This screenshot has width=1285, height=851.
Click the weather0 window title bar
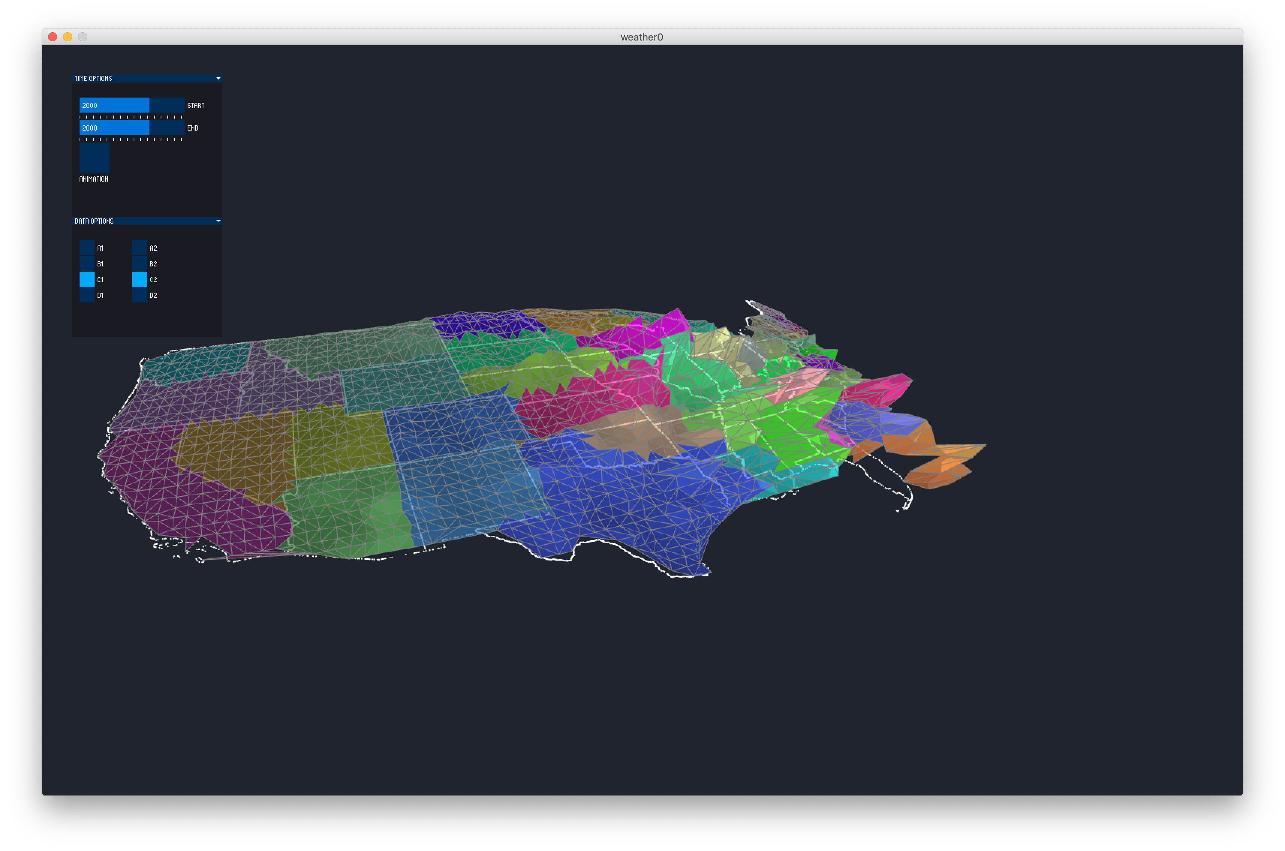(x=642, y=37)
